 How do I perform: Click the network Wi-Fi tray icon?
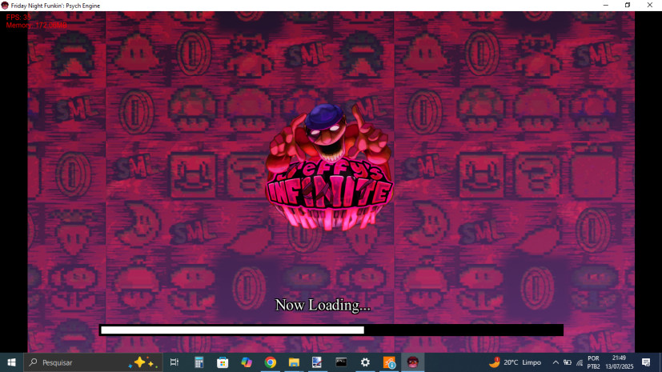coord(579,362)
